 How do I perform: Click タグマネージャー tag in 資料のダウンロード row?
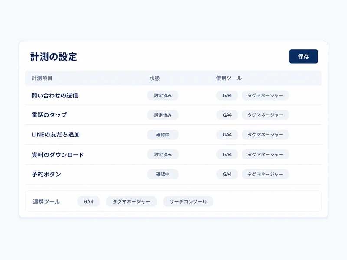coord(265,155)
